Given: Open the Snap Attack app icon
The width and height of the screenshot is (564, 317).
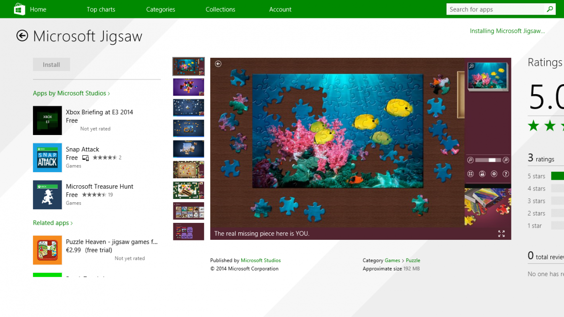Looking at the screenshot, I should 47,158.
